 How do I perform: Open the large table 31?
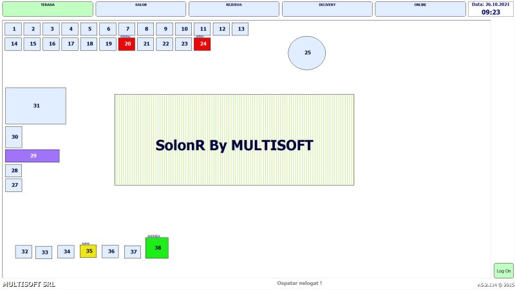(36, 106)
